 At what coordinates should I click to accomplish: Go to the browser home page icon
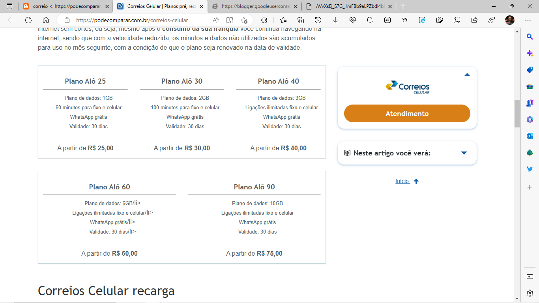click(46, 20)
